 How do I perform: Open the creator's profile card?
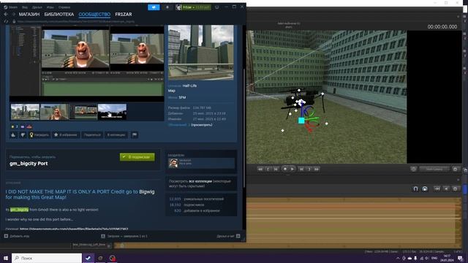point(201,163)
